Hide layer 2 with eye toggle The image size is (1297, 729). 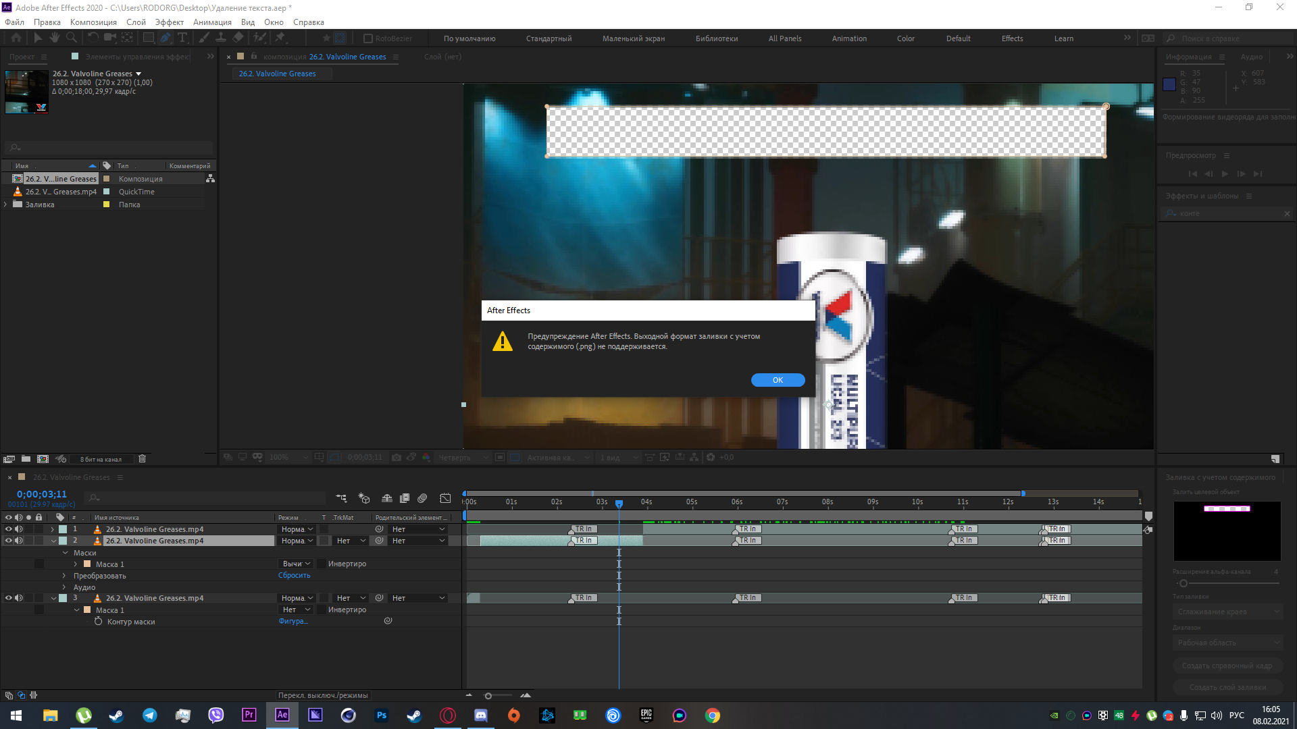(9, 541)
